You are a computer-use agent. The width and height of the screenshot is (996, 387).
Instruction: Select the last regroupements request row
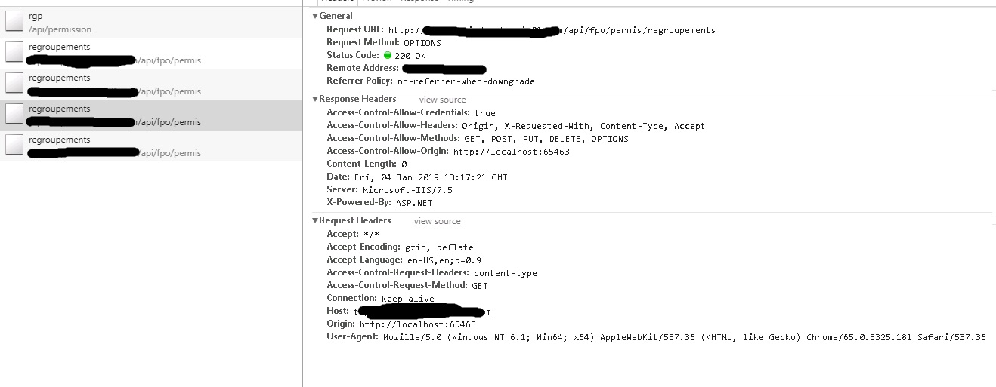pyautogui.click(x=151, y=146)
